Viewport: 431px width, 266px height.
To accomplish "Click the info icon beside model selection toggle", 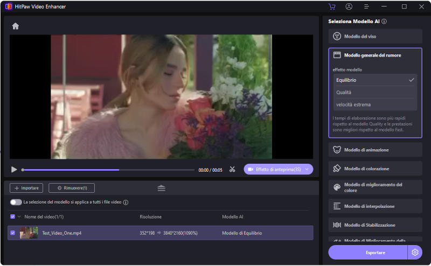I will coord(126,202).
